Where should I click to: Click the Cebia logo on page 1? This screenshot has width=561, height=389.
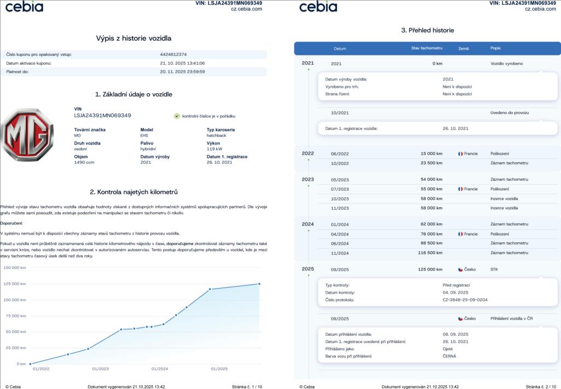25,7
